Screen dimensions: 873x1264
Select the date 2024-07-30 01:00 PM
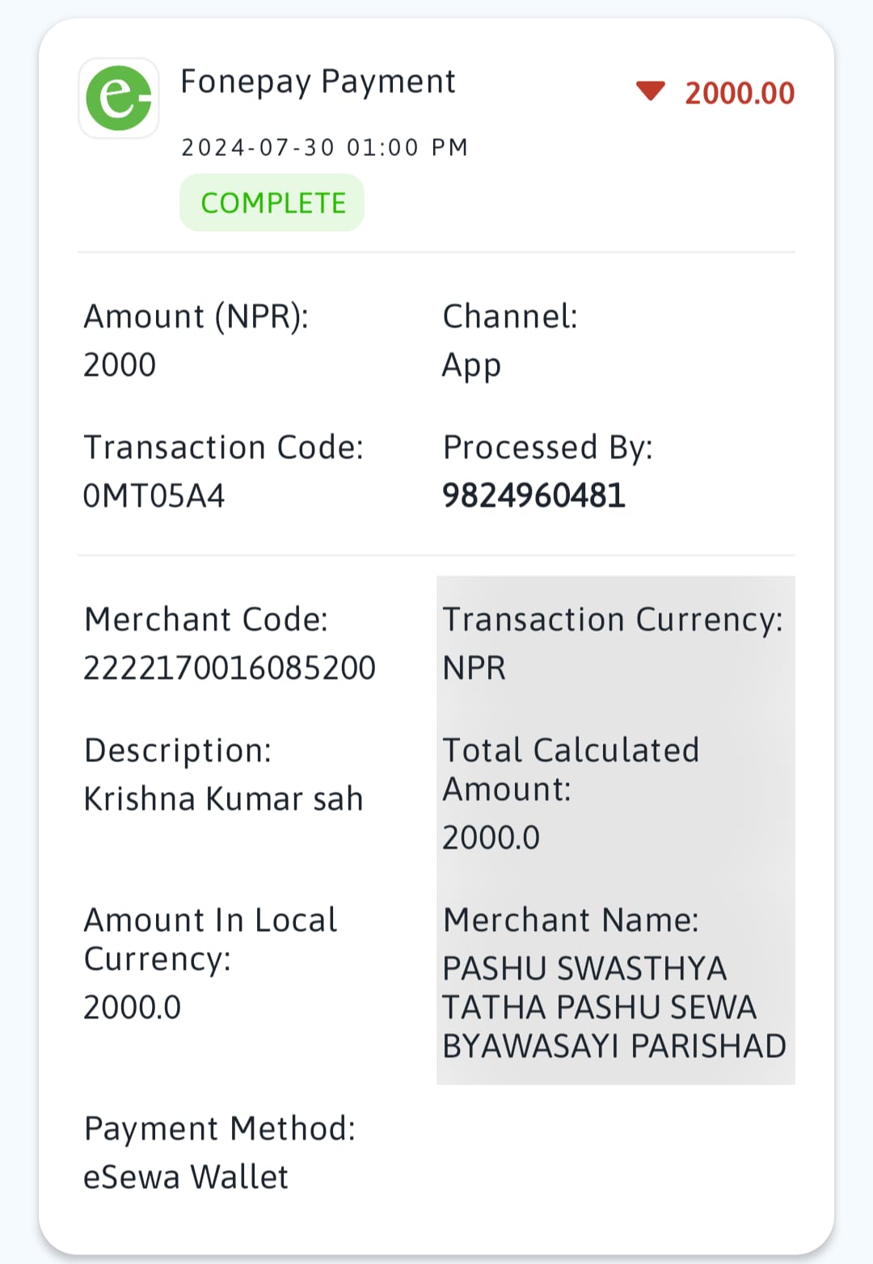pyautogui.click(x=325, y=147)
